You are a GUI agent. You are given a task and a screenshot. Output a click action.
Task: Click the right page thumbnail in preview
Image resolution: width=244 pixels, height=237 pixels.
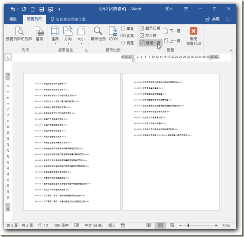click(171, 142)
